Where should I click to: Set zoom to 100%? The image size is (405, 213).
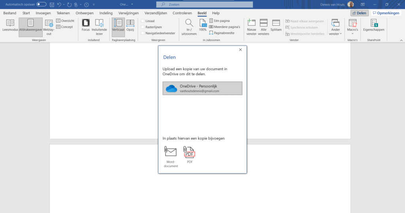click(203, 26)
